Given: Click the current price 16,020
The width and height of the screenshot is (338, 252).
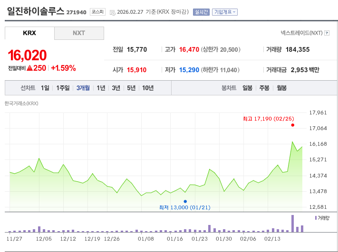Looking at the screenshot, I should pyautogui.click(x=27, y=56).
